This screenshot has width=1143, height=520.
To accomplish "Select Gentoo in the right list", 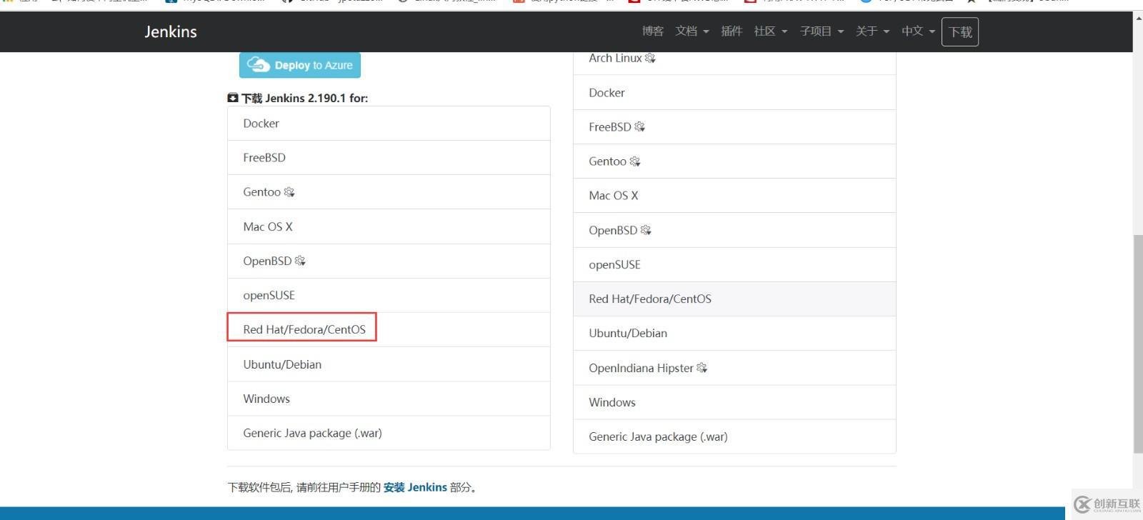I will tap(734, 161).
